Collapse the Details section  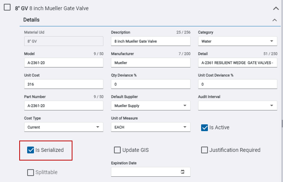274,20
